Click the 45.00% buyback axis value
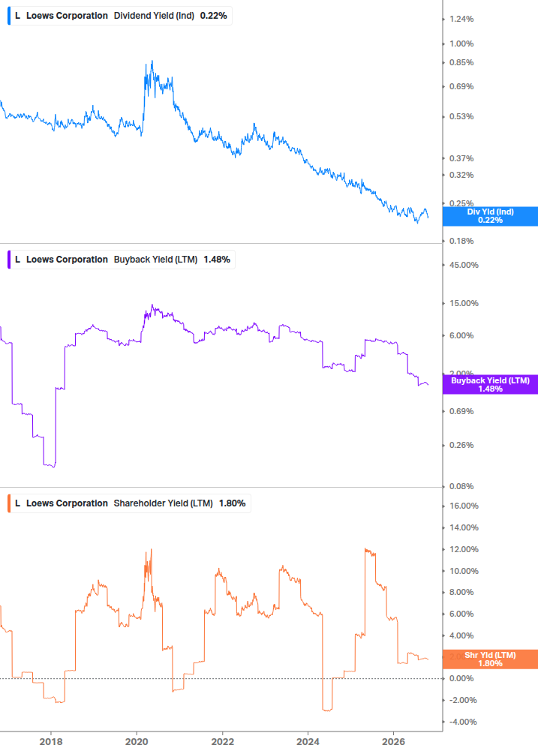Image resolution: width=538 pixels, height=754 pixels. point(464,265)
